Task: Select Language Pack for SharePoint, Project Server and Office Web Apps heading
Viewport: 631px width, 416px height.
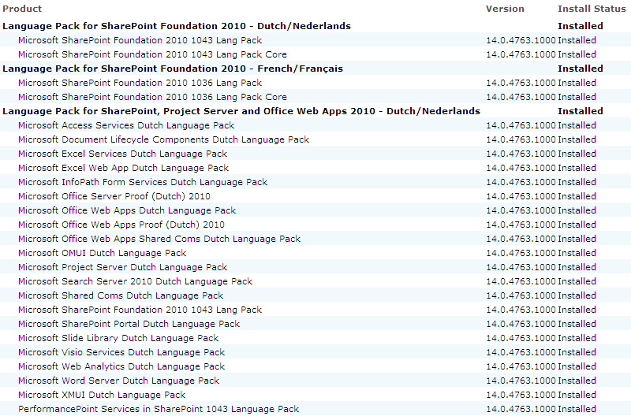Action: pos(241,111)
